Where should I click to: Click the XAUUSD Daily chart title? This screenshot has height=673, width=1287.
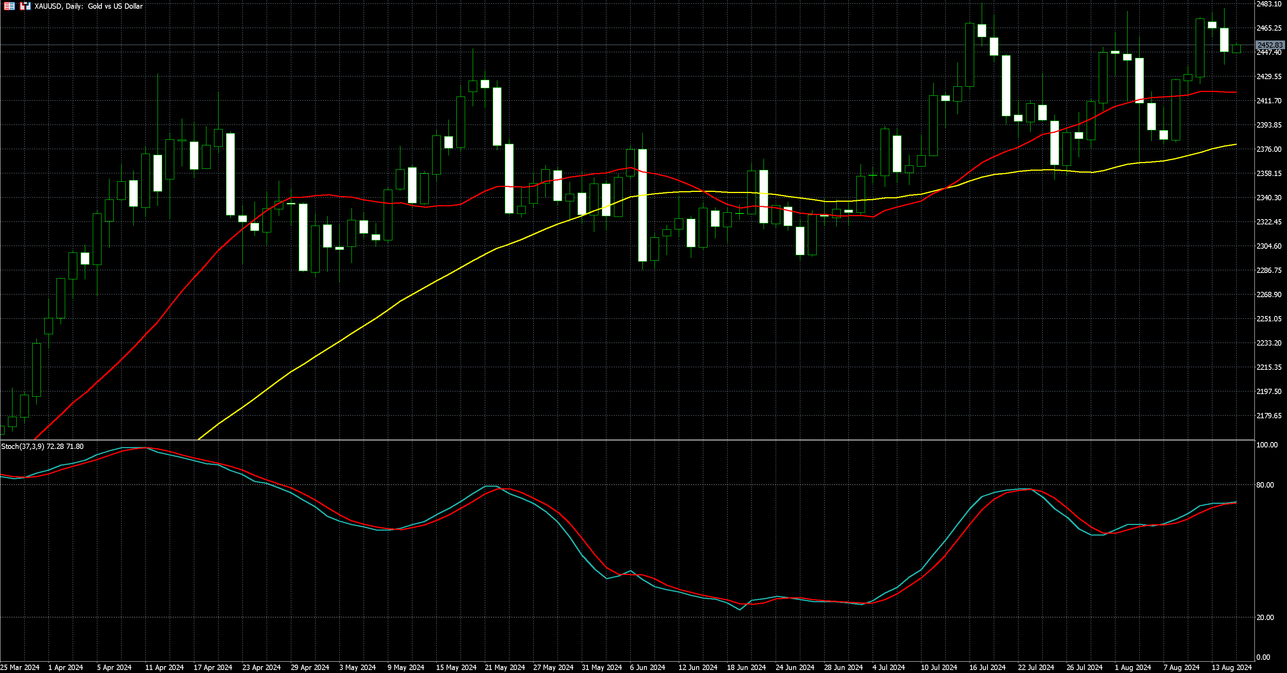88,6
